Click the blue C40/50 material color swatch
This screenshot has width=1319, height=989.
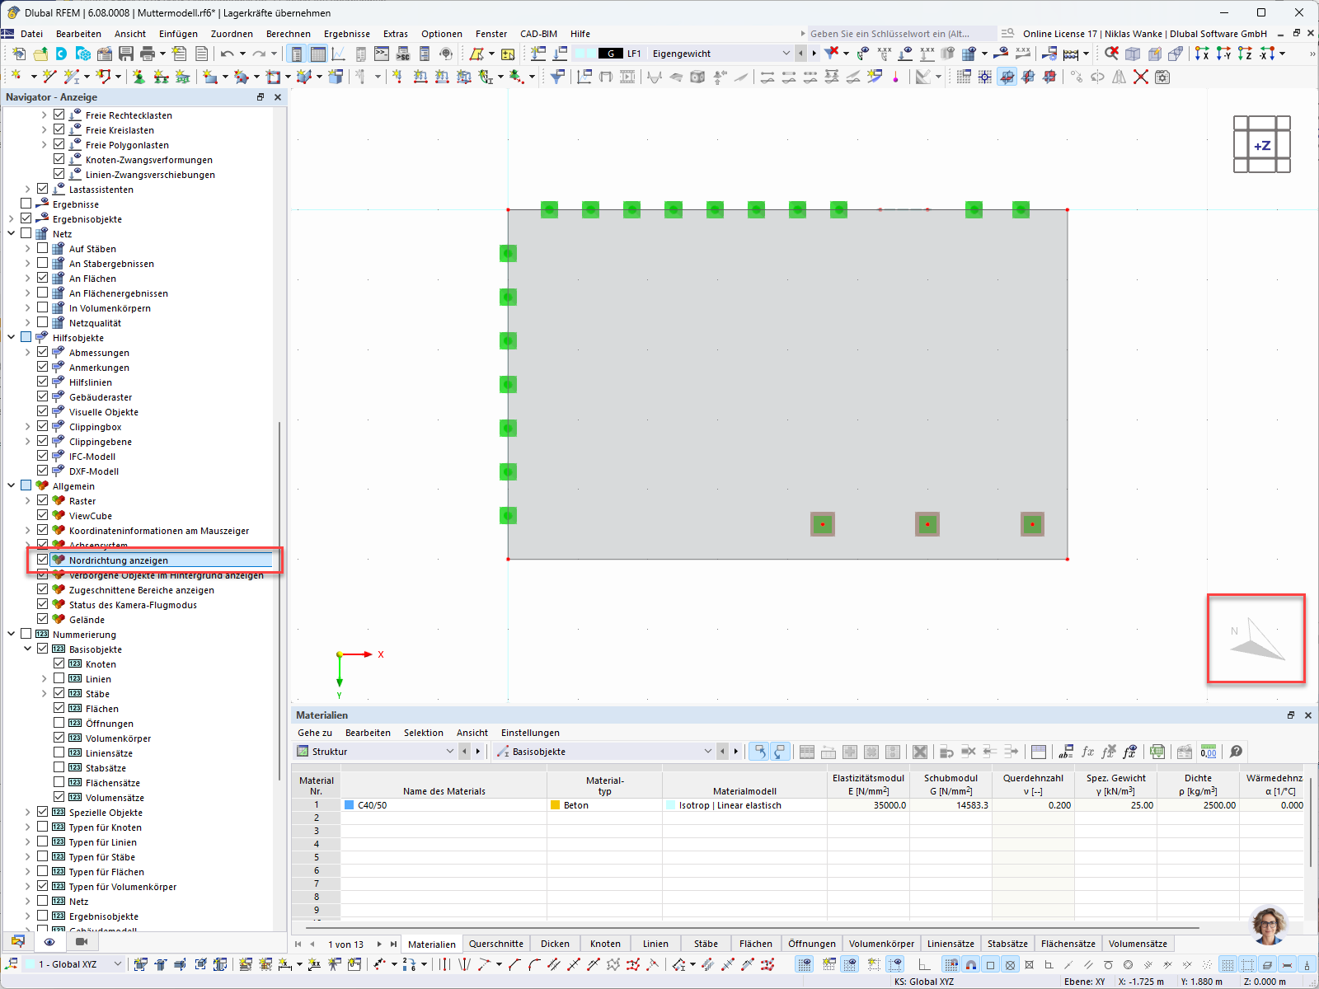coord(350,805)
